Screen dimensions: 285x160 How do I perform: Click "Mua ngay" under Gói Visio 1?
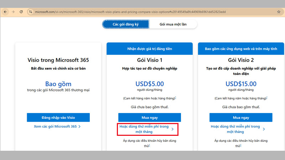(x=150, y=118)
